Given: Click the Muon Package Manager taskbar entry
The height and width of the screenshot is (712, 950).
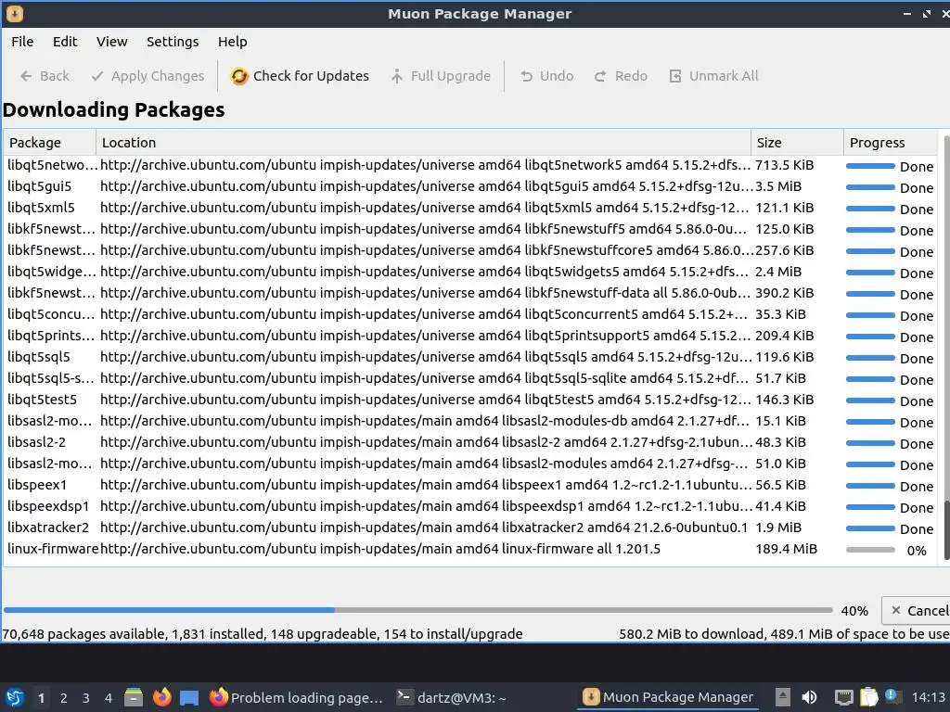Looking at the screenshot, I should (x=669, y=697).
